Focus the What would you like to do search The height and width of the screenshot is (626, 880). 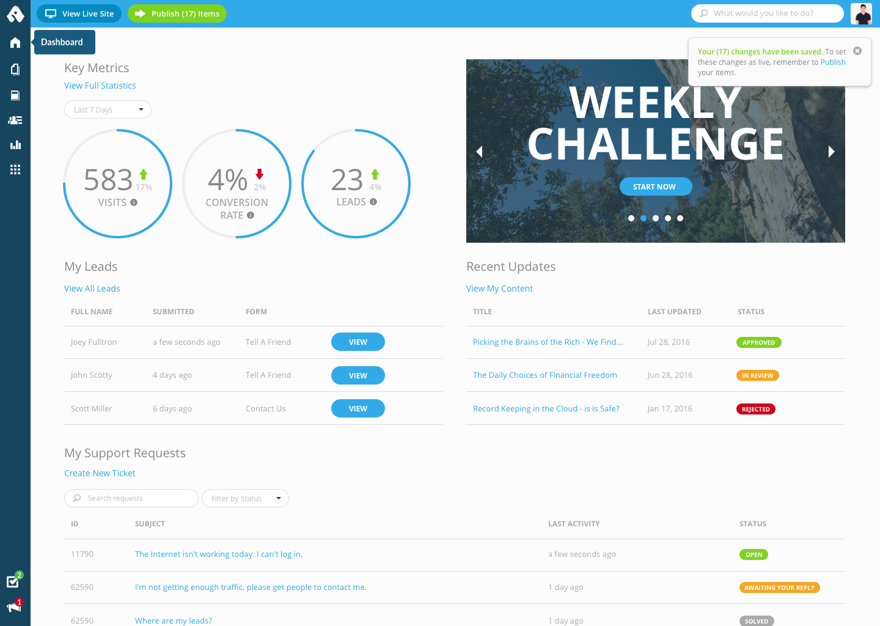point(768,13)
